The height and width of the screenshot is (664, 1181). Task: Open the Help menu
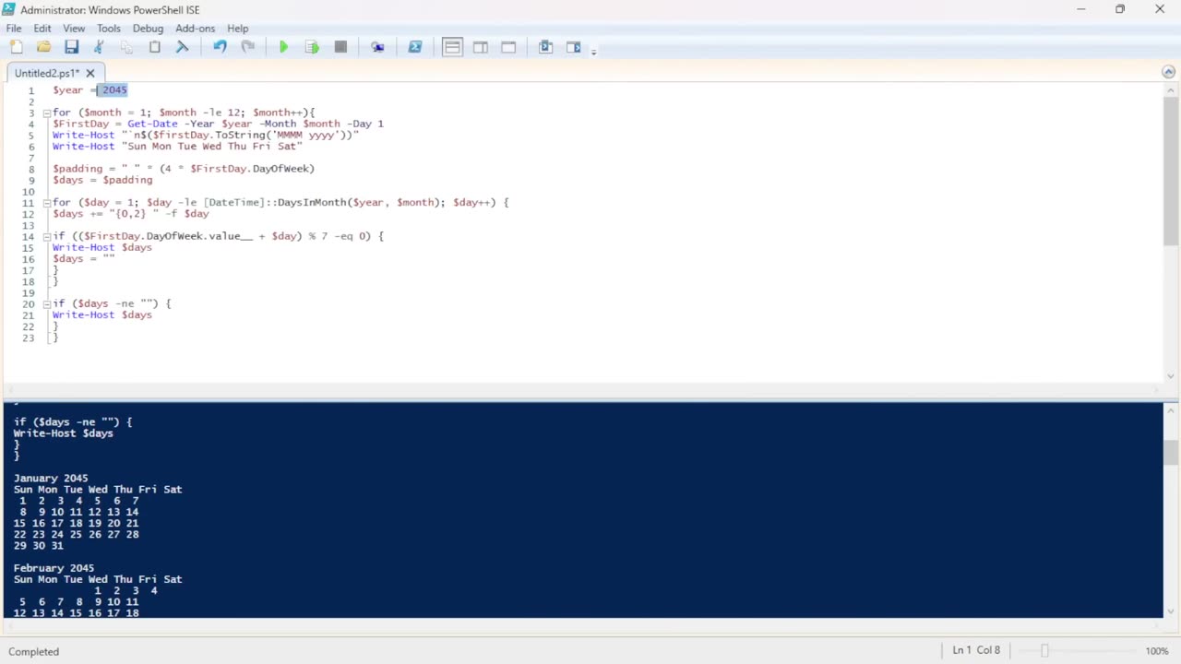click(238, 29)
